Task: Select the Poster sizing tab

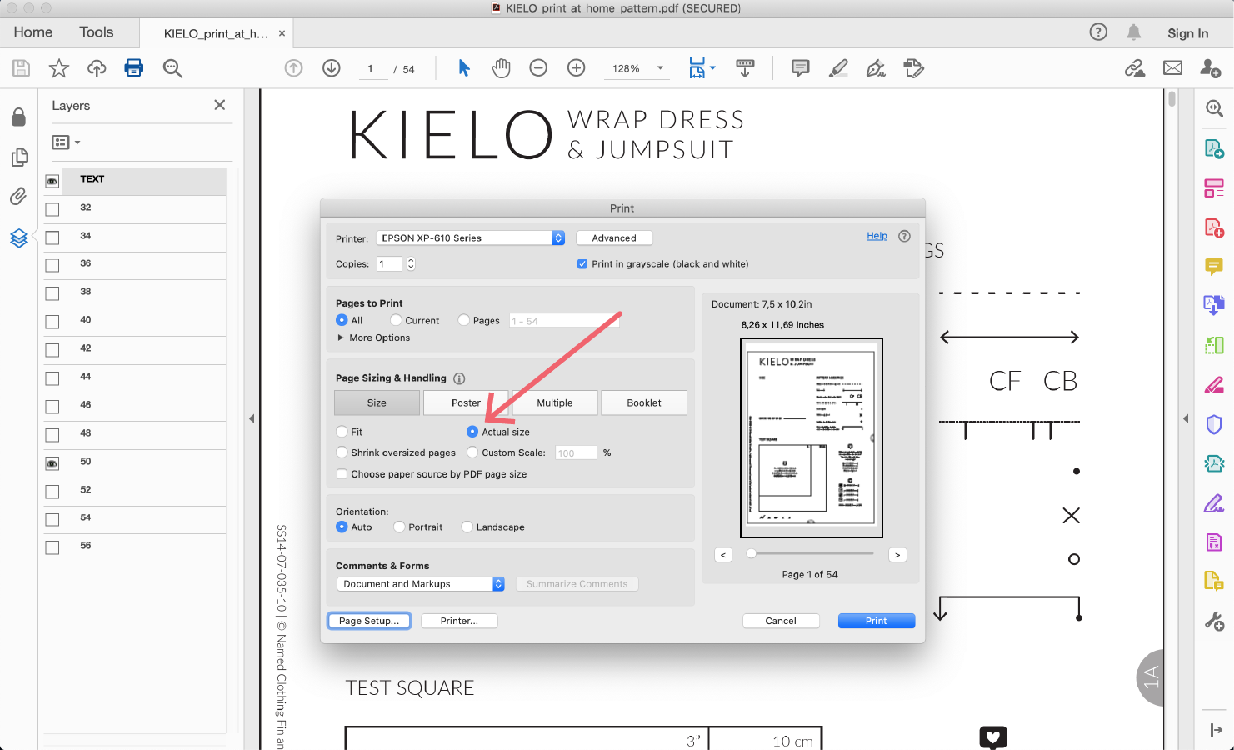Action: (x=466, y=402)
